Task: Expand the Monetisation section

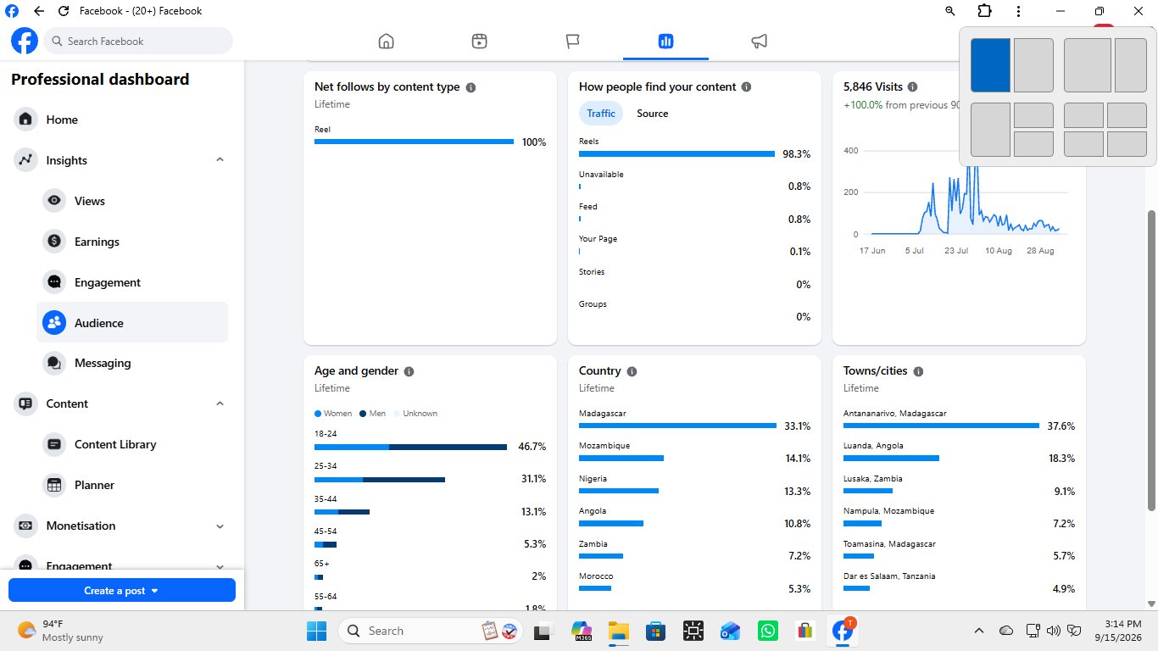Action: tap(220, 526)
